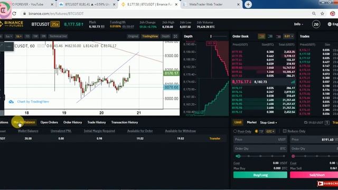Click the TradingView cloud logo on the chart
The image size is (338, 190).
(x=11, y=102)
